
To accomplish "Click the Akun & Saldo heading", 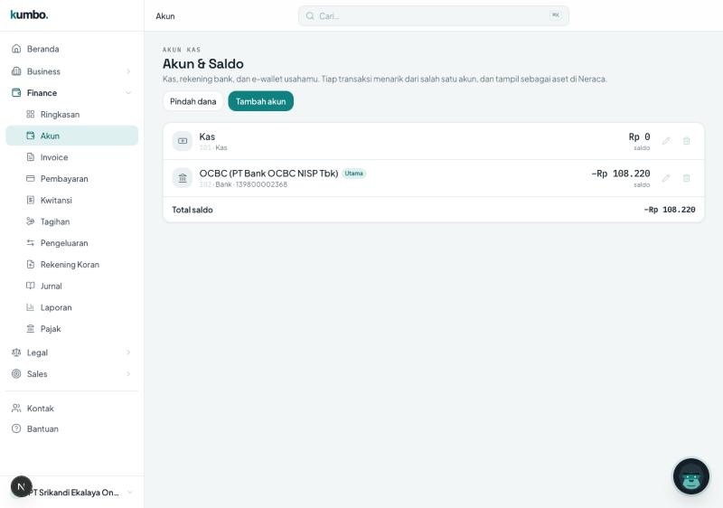I will tap(202, 63).
